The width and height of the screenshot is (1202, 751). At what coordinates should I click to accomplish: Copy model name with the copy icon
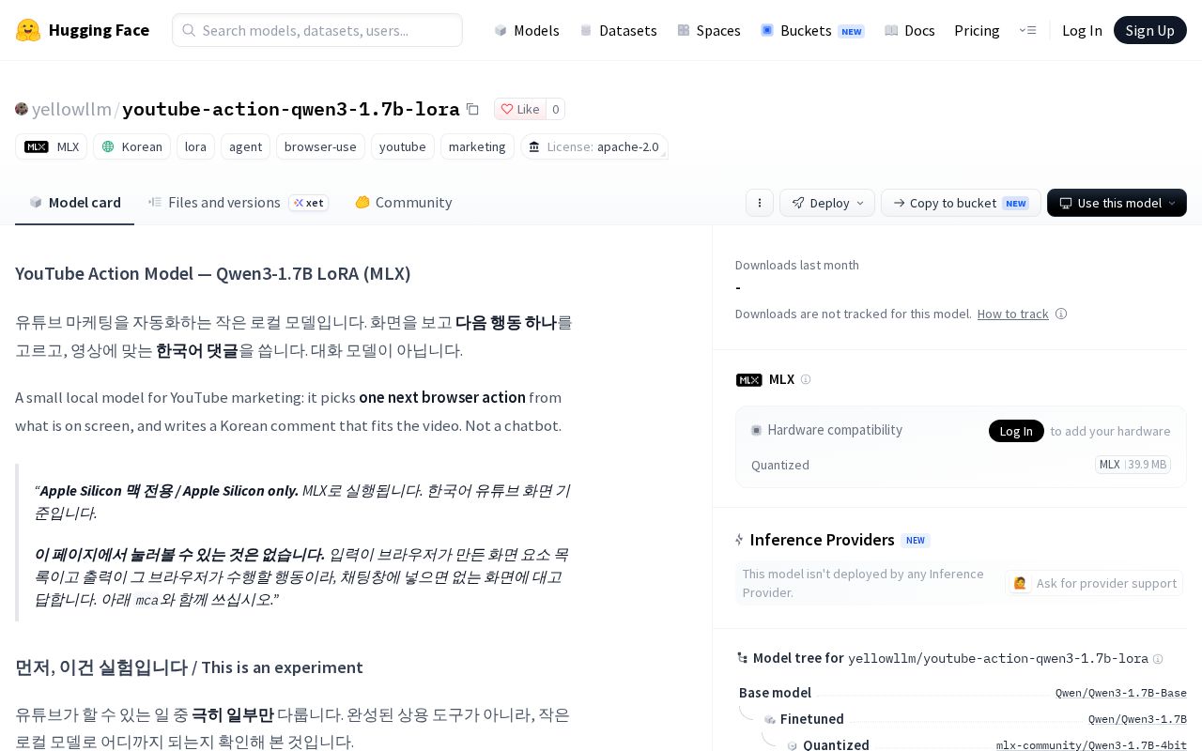472,109
